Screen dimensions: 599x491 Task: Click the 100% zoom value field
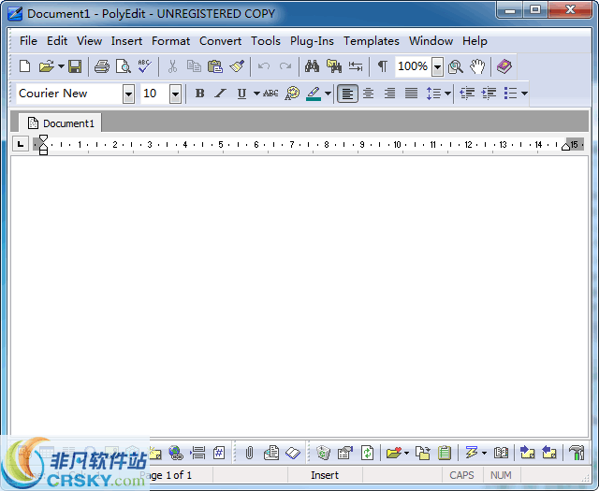point(413,66)
